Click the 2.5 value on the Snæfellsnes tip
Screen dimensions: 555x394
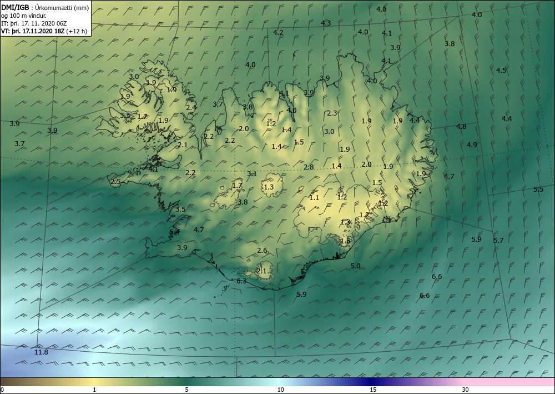click(x=116, y=182)
